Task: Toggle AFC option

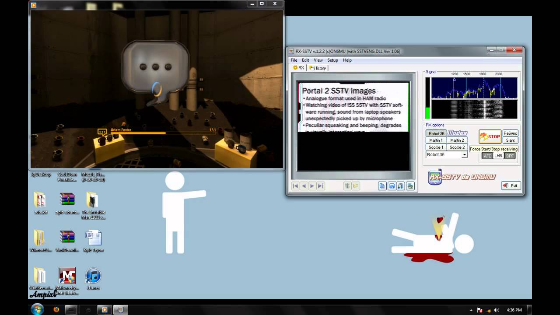Action: (487, 156)
